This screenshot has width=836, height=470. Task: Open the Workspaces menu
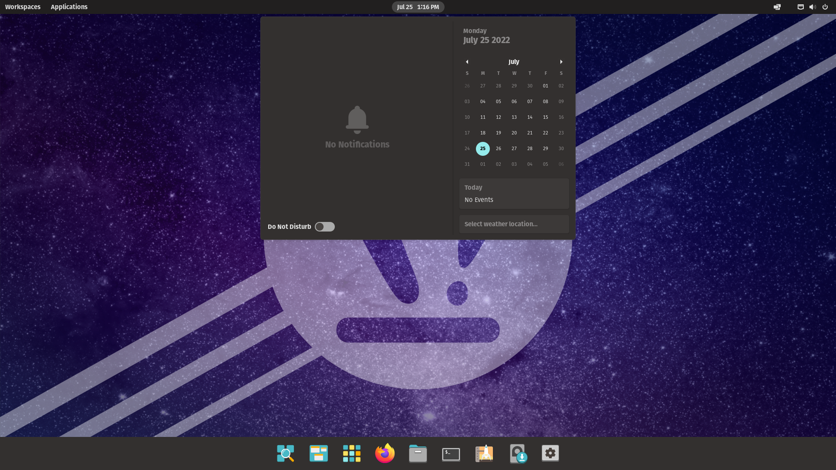click(23, 7)
